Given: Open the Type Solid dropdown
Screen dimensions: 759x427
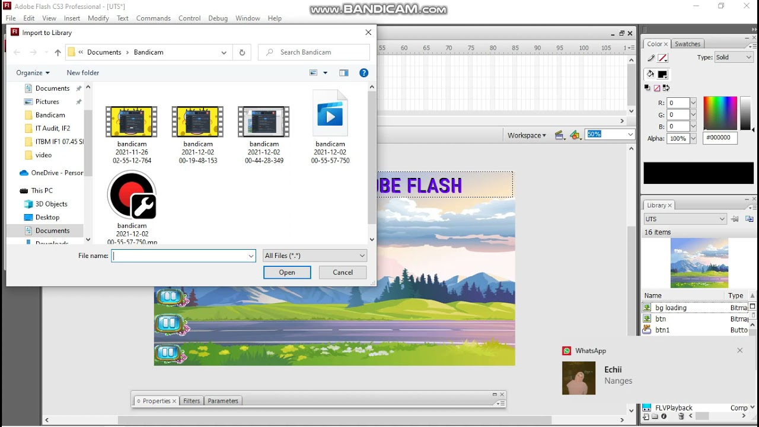Looking at the screenshot, I should click(x=734, y=58).
